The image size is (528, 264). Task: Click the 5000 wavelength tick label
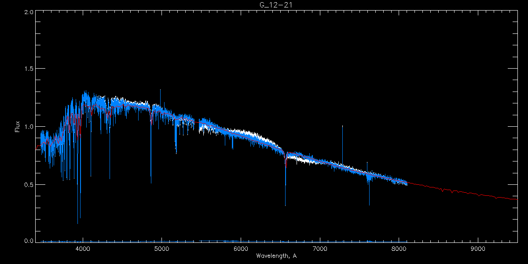(161, 249)
